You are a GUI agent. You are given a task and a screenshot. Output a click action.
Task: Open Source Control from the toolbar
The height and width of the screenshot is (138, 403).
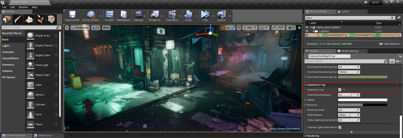pos(91,16)
